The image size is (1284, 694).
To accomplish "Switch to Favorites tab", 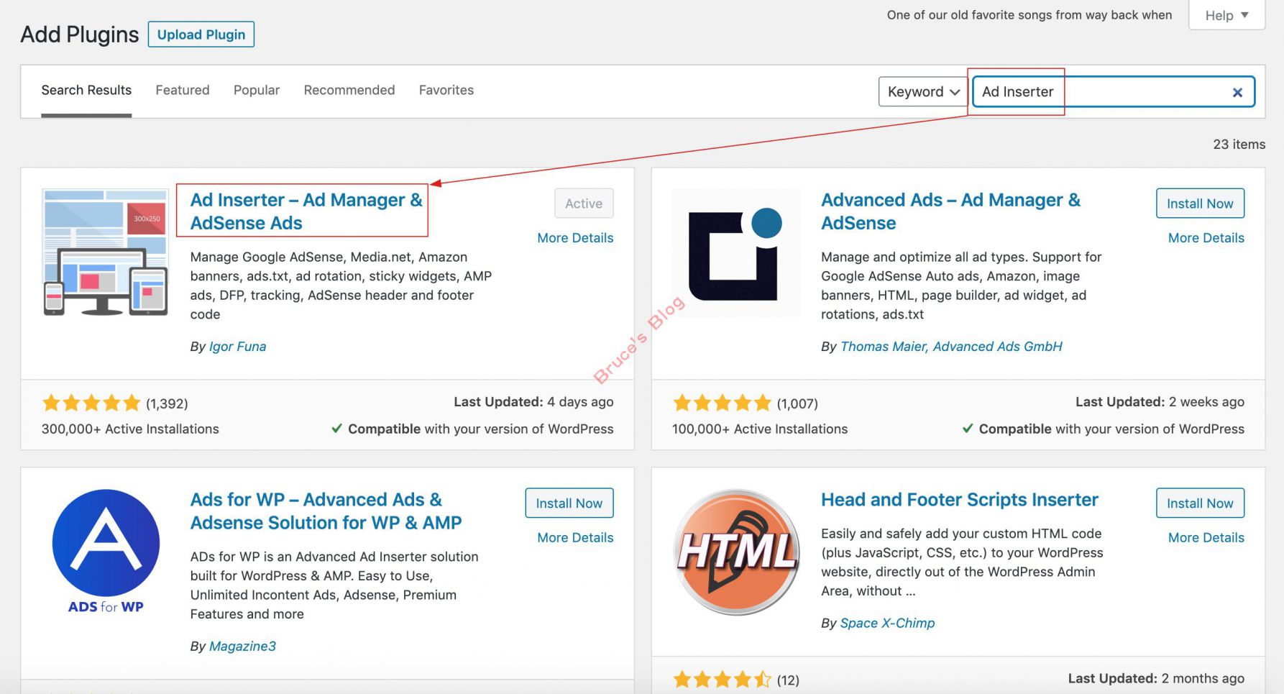I will click(x=446, y=90).
